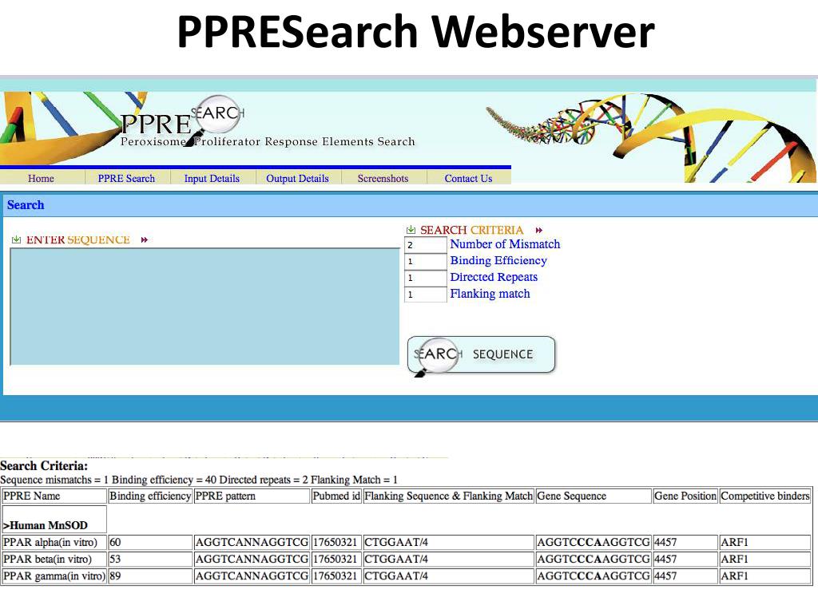Click the gene sequence in the PPAR alpha row
Image resolution: width=818 pixels, height=613 pixels.
pyautogui.click(x=594, y=543)
